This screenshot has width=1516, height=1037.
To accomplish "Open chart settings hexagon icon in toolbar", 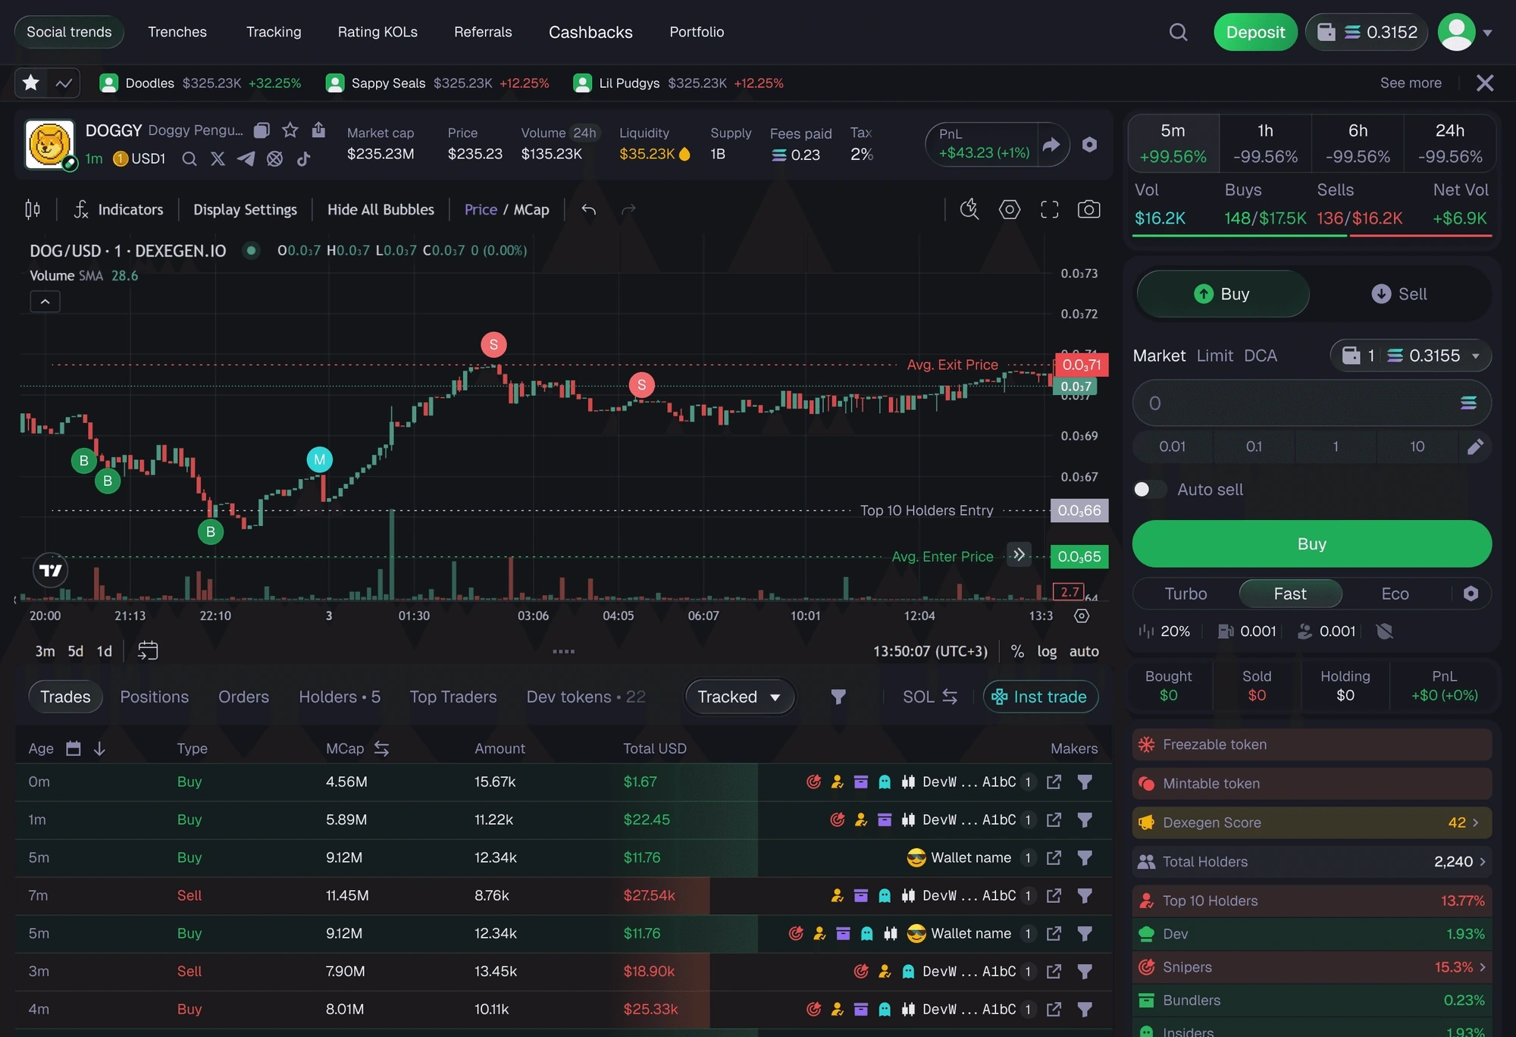I will pos(1010,209).
